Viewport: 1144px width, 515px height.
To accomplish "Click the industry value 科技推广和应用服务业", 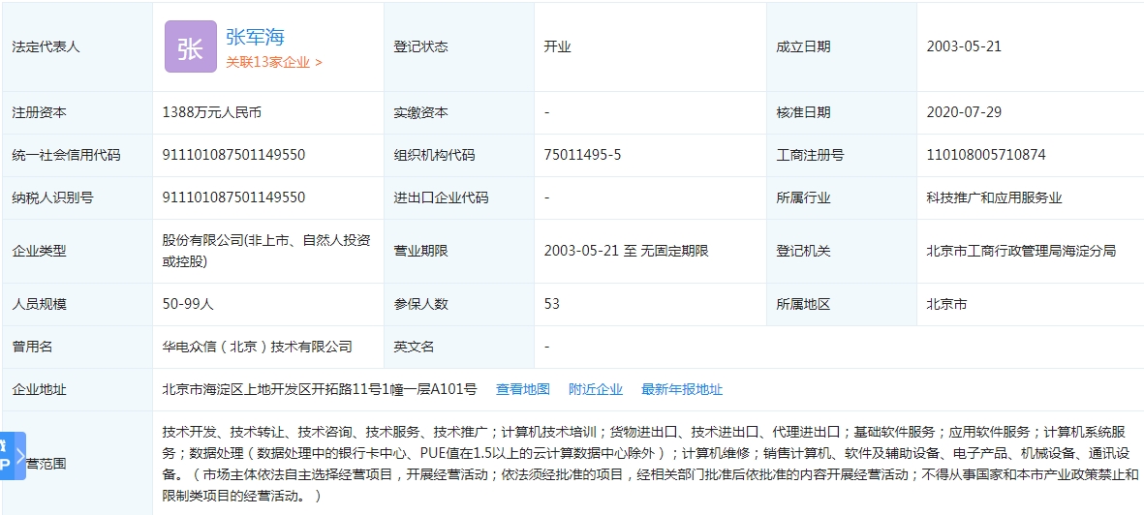I will coord(994,197).
